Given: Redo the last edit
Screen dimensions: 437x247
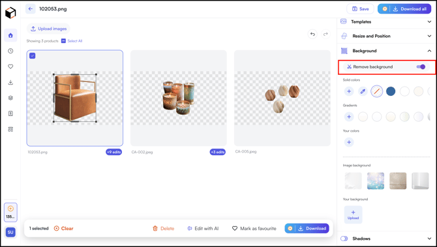Looking at the screenshot, I should [x=325, y=35].
